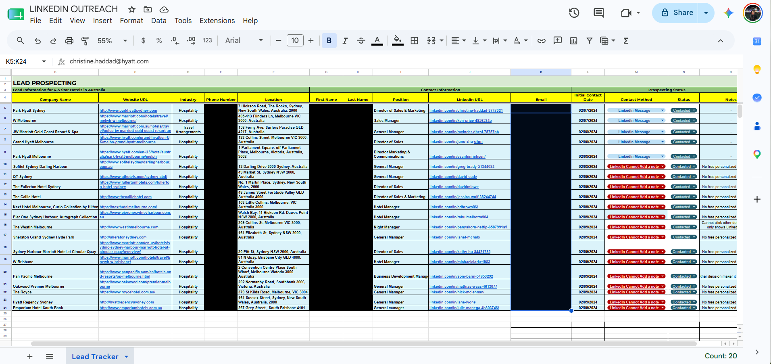Screen dimensions: 771x364
Task: Insert a chart
Action: click(x=573, y=40)
